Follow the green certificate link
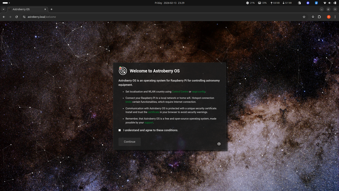Viewport: 339px width, 191px height. [x=154, y=112]
